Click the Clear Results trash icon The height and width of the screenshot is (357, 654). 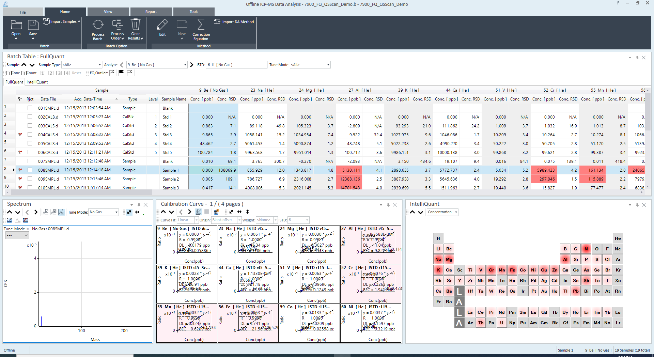pyautogui.click(x=136, y=24)
